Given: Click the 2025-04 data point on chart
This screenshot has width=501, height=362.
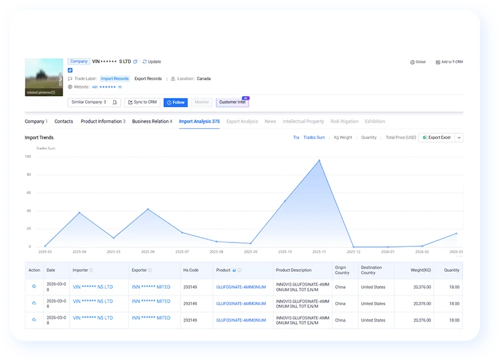Looking at the screenshot, I should pos(79,212).
